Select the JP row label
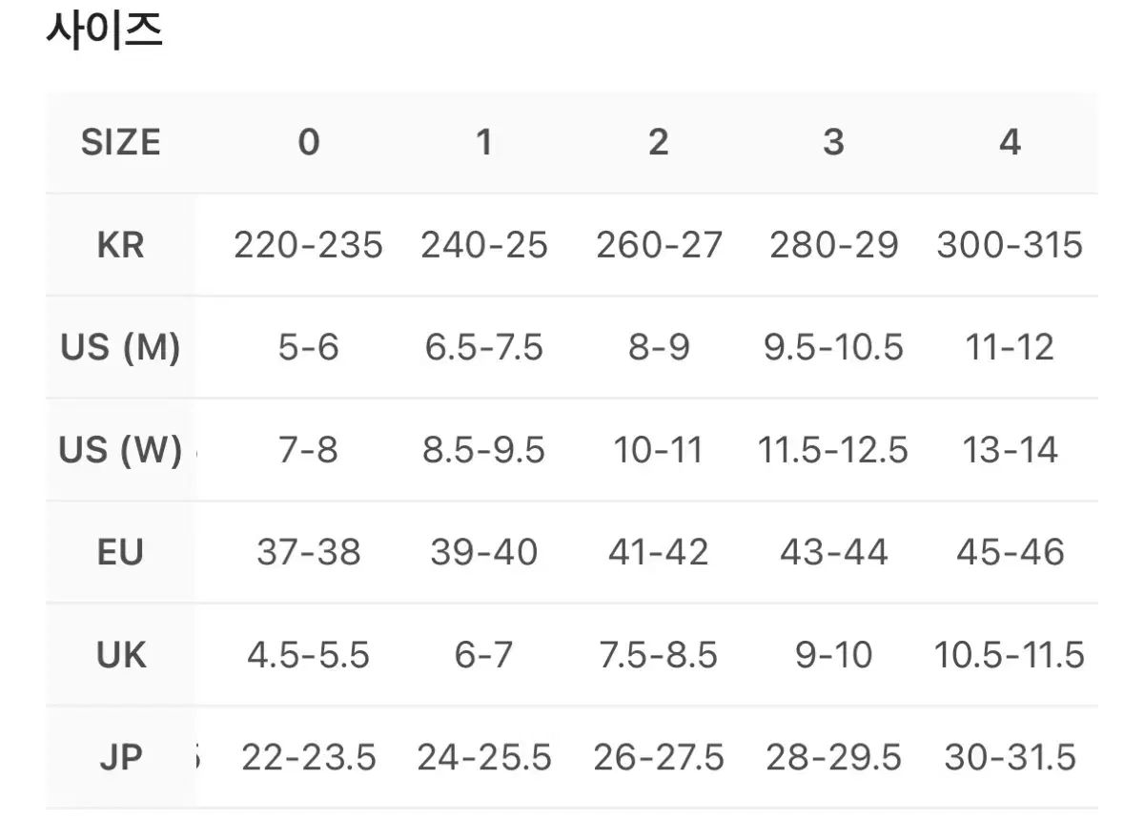The width and height of the screenshot is (1144, 840). (120, 758)
